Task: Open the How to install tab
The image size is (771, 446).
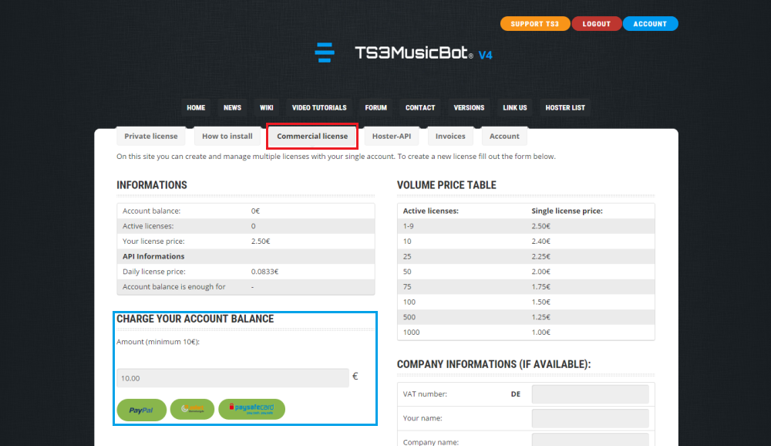Action: tap(227, 137)
